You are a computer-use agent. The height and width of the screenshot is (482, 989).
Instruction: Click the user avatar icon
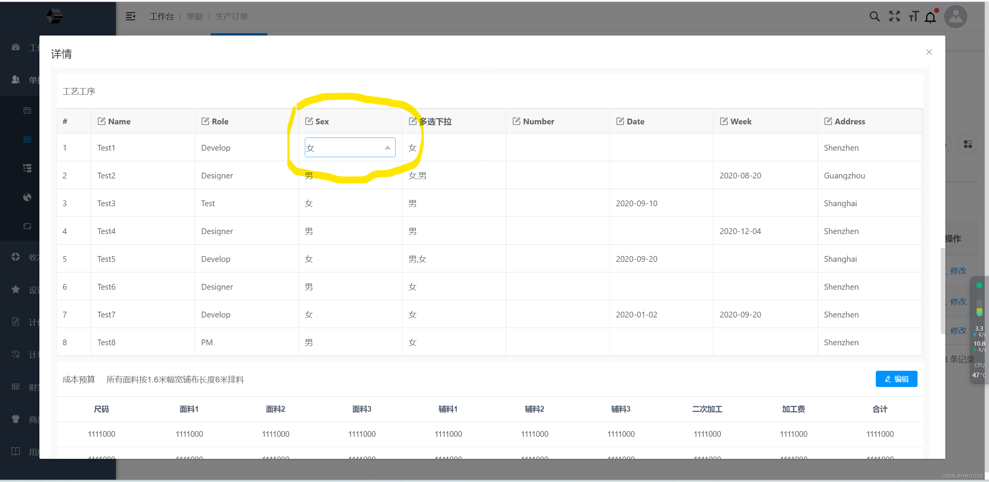tap(955, 17)
